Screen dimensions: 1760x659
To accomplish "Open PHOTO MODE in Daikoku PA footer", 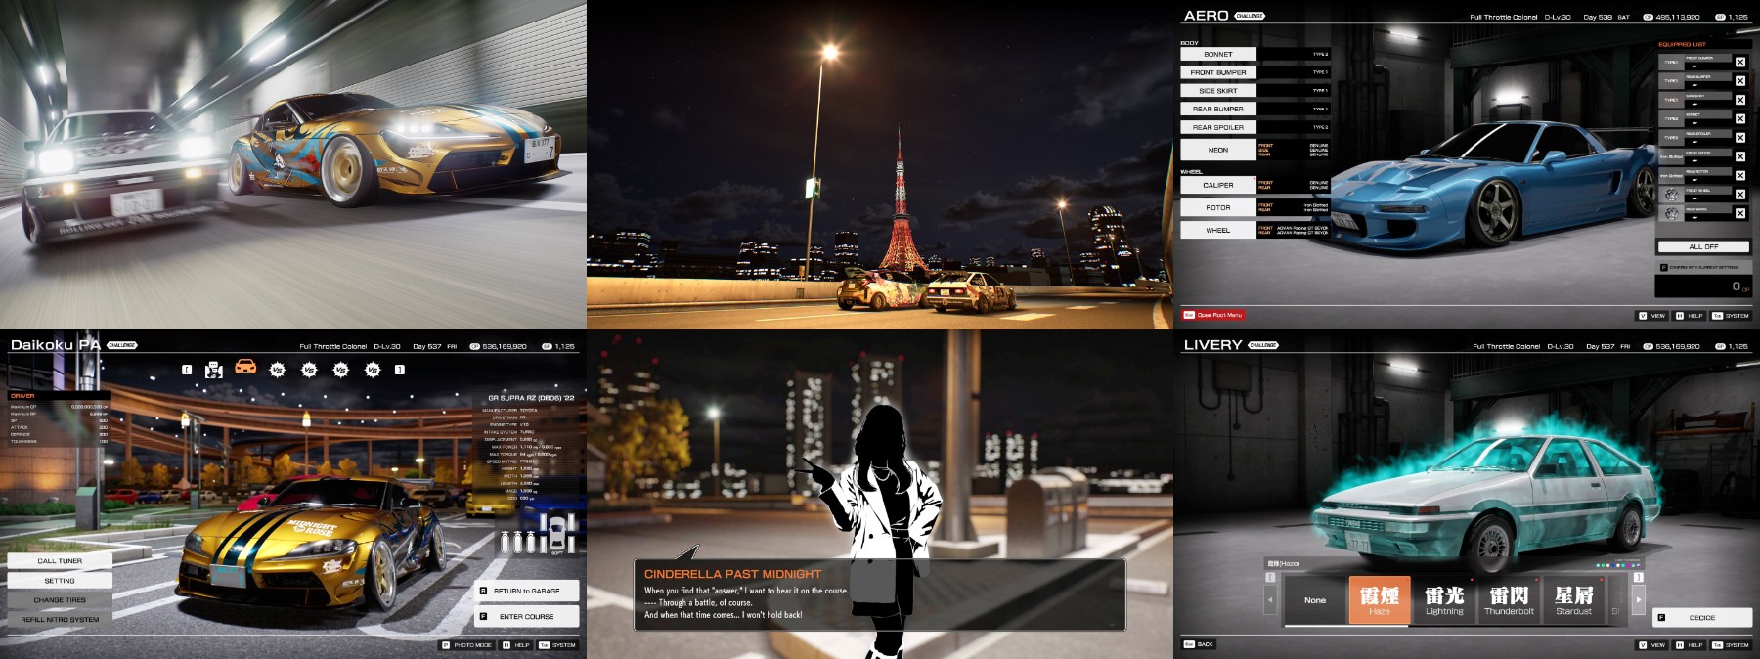I will (467, 645).
